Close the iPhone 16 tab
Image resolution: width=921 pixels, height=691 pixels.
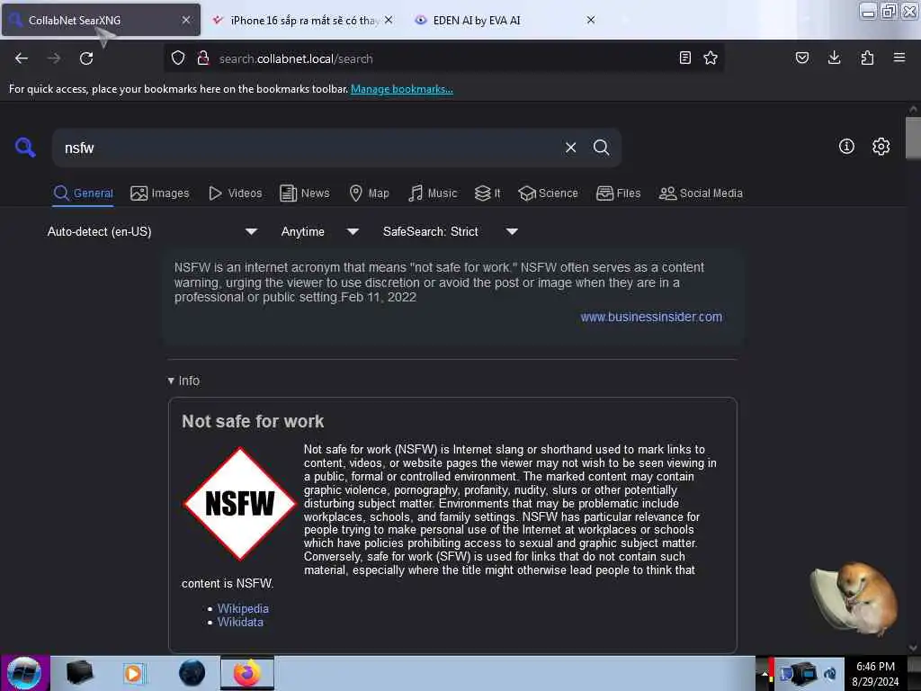[x=389, y=20]
